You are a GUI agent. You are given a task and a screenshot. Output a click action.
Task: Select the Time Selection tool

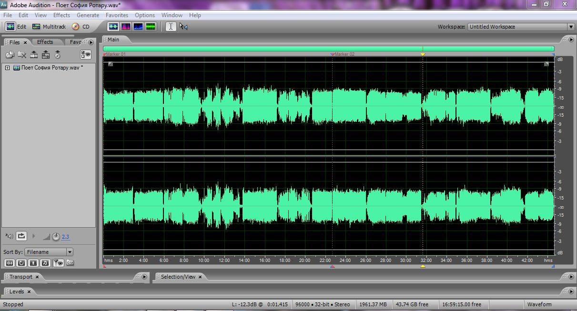pos(171,27)
